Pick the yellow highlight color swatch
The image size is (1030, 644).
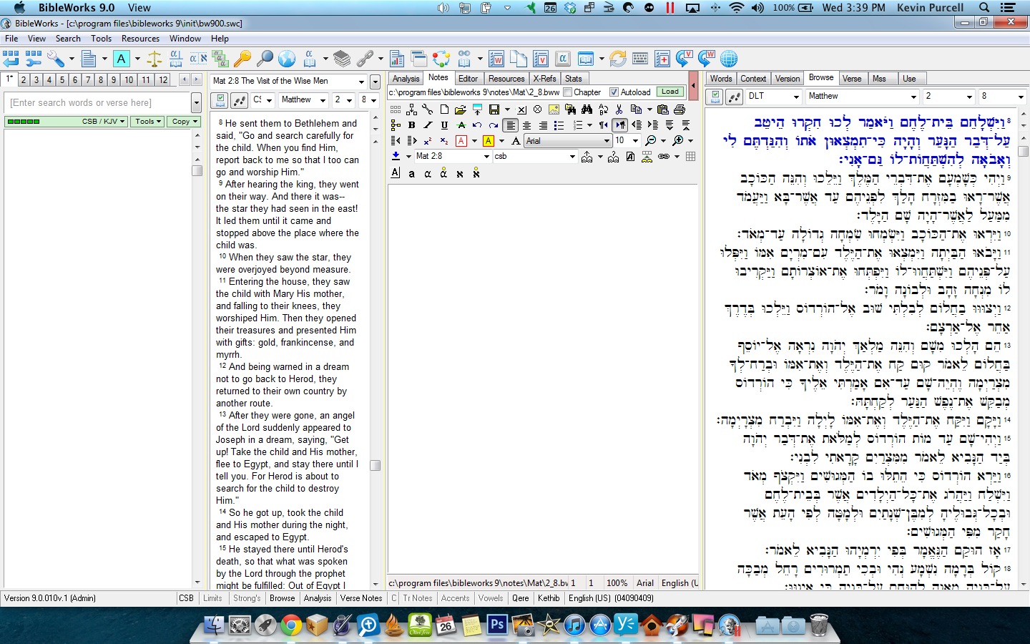point(489,141)
